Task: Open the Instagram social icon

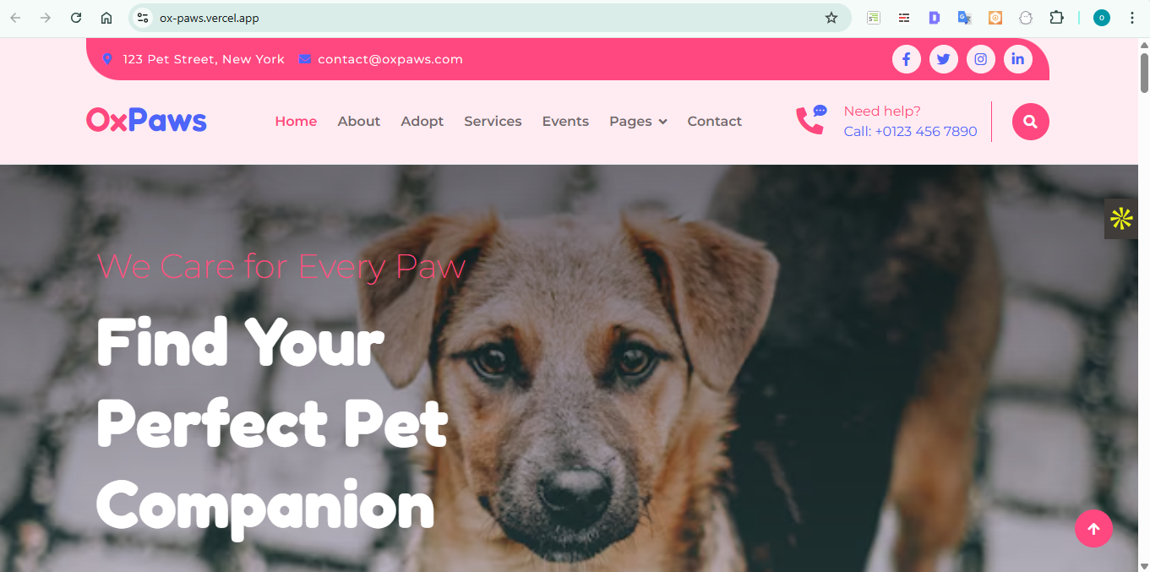Action: pos(980,59)
